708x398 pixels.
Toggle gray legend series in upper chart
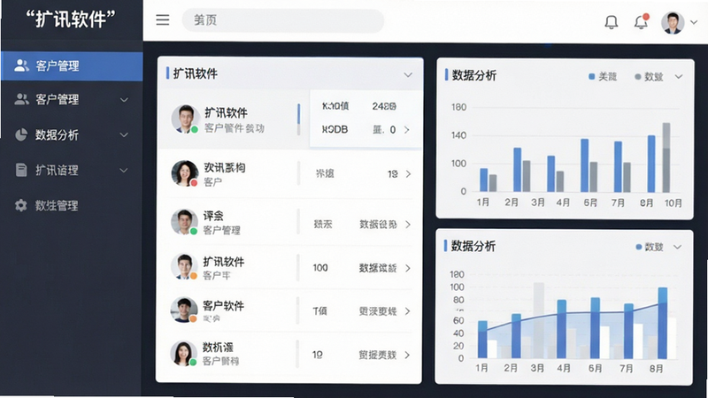coord(649,77)
